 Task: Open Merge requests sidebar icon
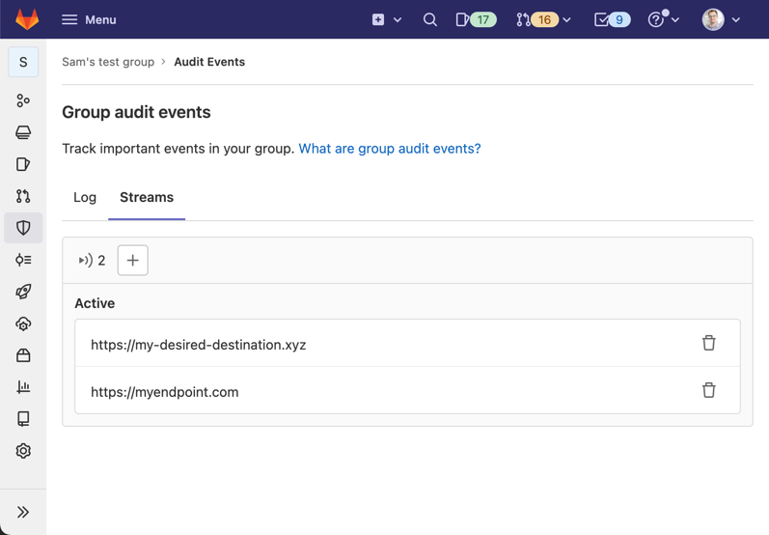[x=23, y=196]
